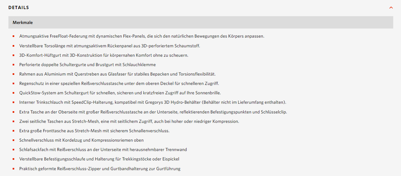Screen dimensions: 401x176
Task: Click bullet next to 3D-Komfort-Hüftgurt
Action: tap(14, 55)
